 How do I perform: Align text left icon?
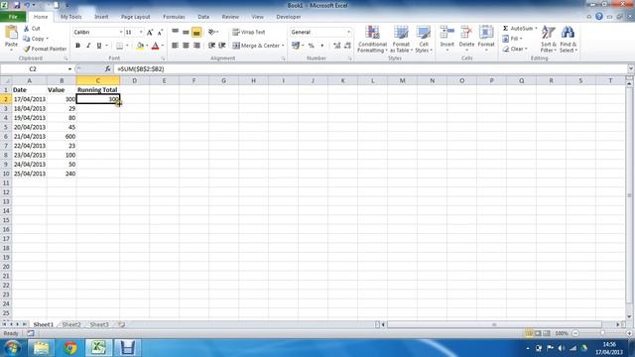pyautogui.click(x=175, y=46)
